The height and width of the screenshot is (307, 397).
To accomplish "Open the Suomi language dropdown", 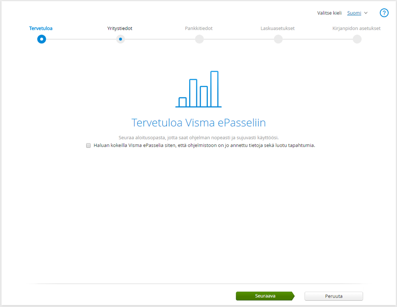I will tap(354, 13).
